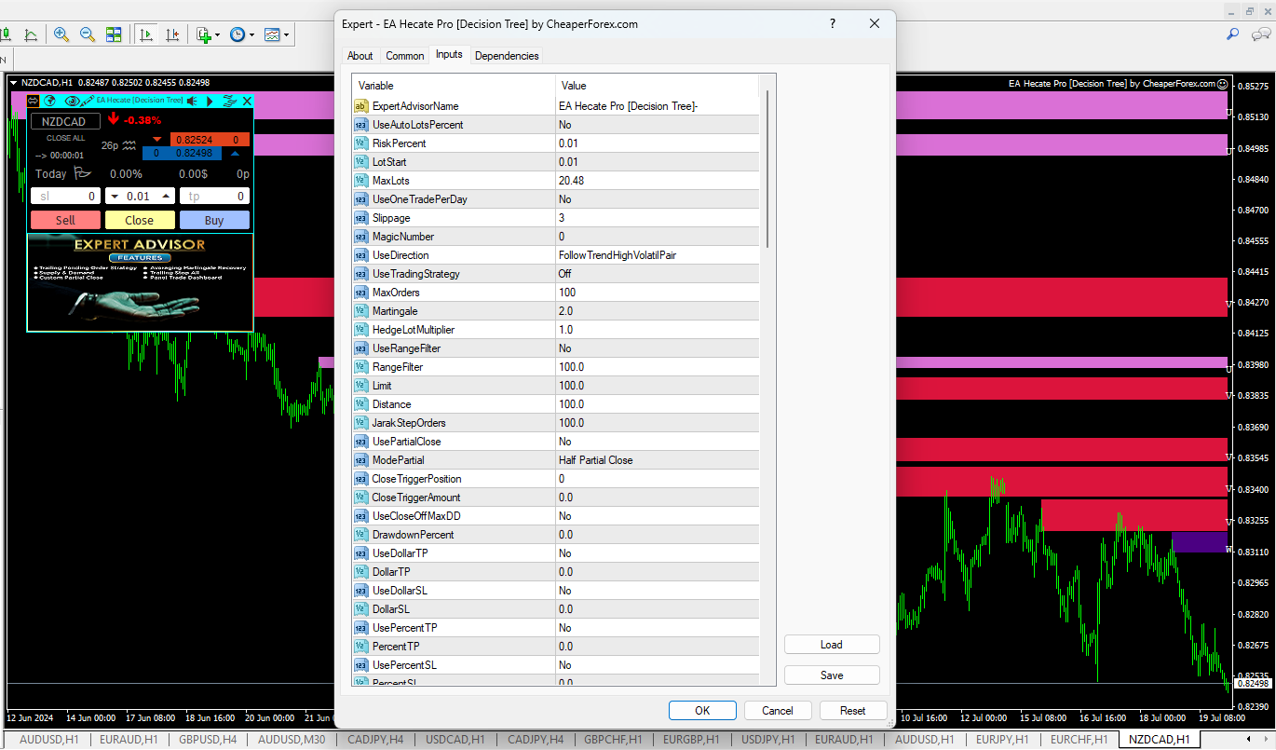This screenshot has height=750, width=1276.
Task: Click the orange down triangle beside 0.82524
Action: [156, 140]
